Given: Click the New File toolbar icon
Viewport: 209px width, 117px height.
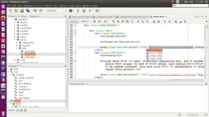Looking at the screenshot, I should click(11, 11).
